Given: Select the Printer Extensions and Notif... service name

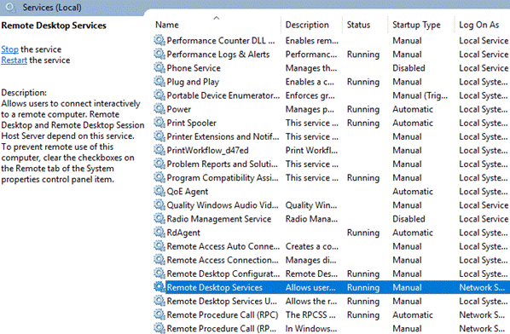Looking at the screenshot, I should [x=223, y=137].
